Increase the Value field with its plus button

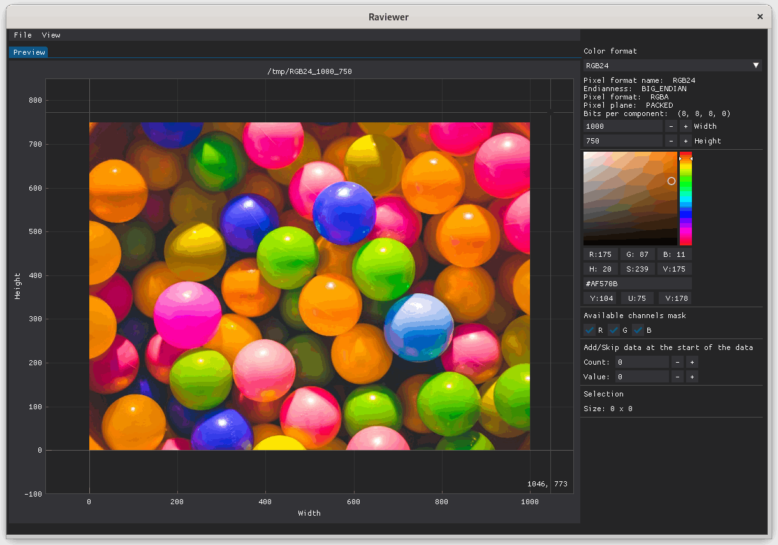point(692,376)
